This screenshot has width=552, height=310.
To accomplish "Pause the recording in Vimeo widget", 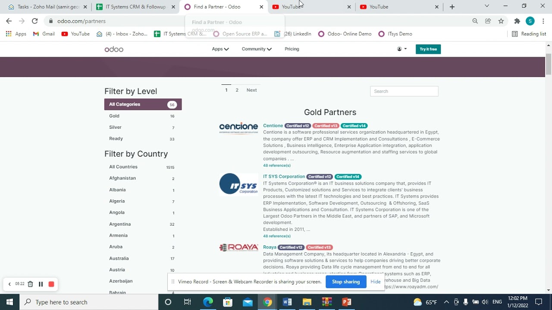I will (41, 284).
